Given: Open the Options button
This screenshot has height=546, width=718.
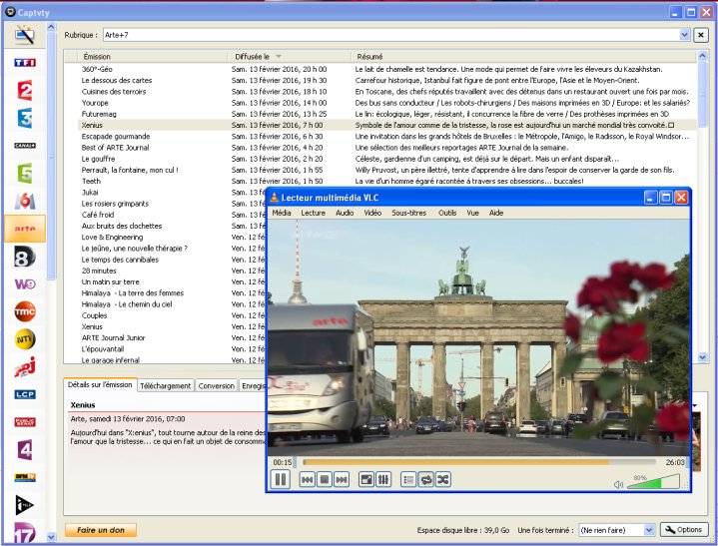Looking at the screenshot, I should coord(684,529).
